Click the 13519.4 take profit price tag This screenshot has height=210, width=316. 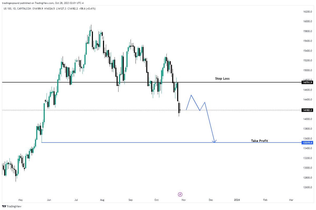pyautogui.click(x=307, y=142)
